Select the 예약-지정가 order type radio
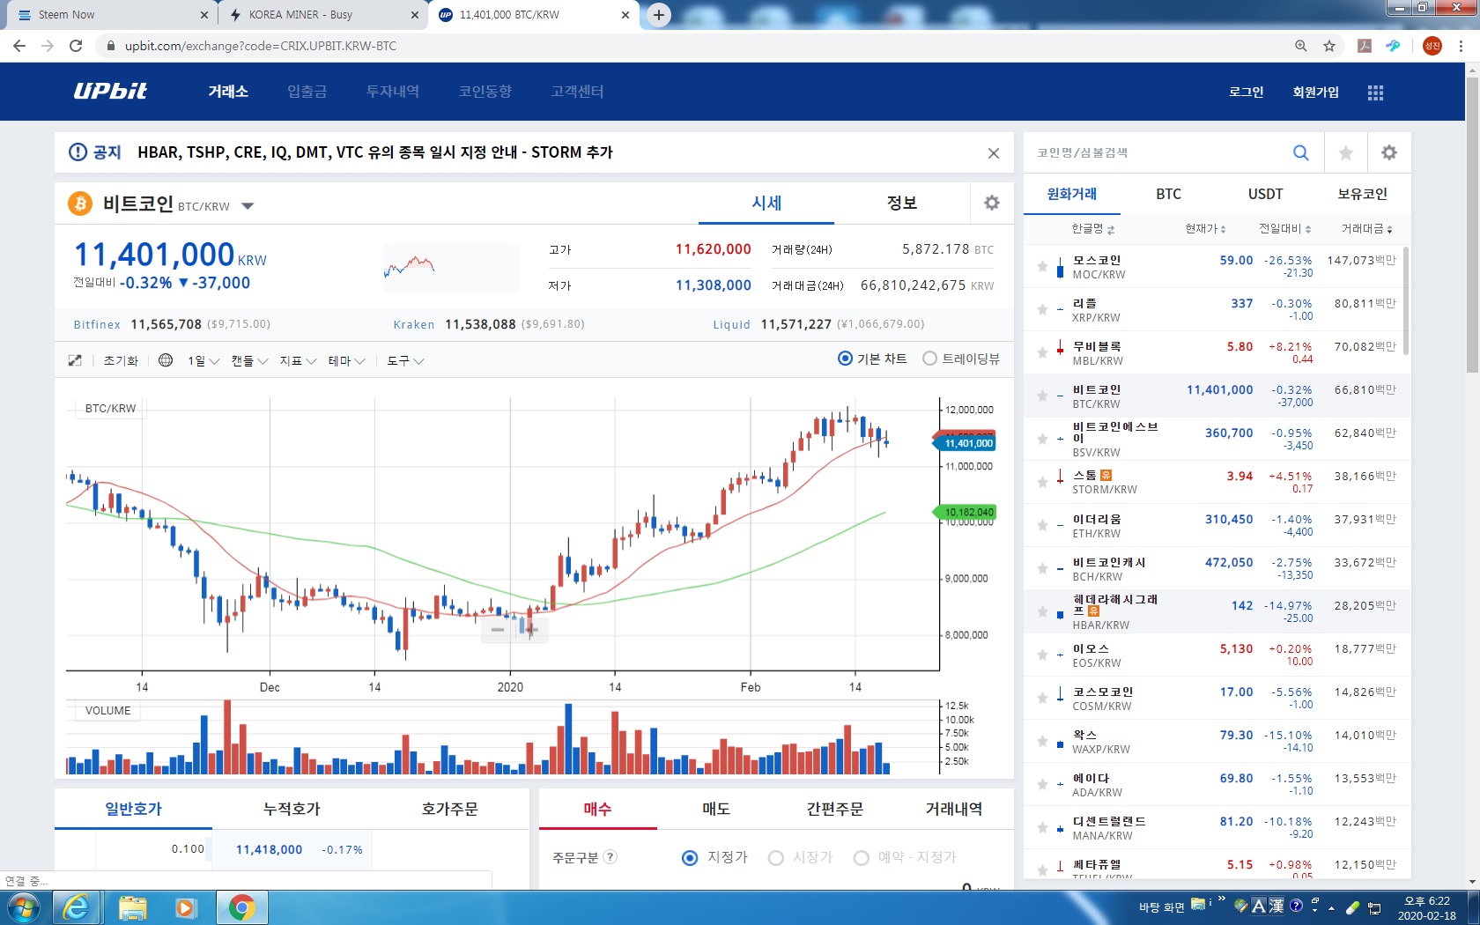 click(862, 858)
